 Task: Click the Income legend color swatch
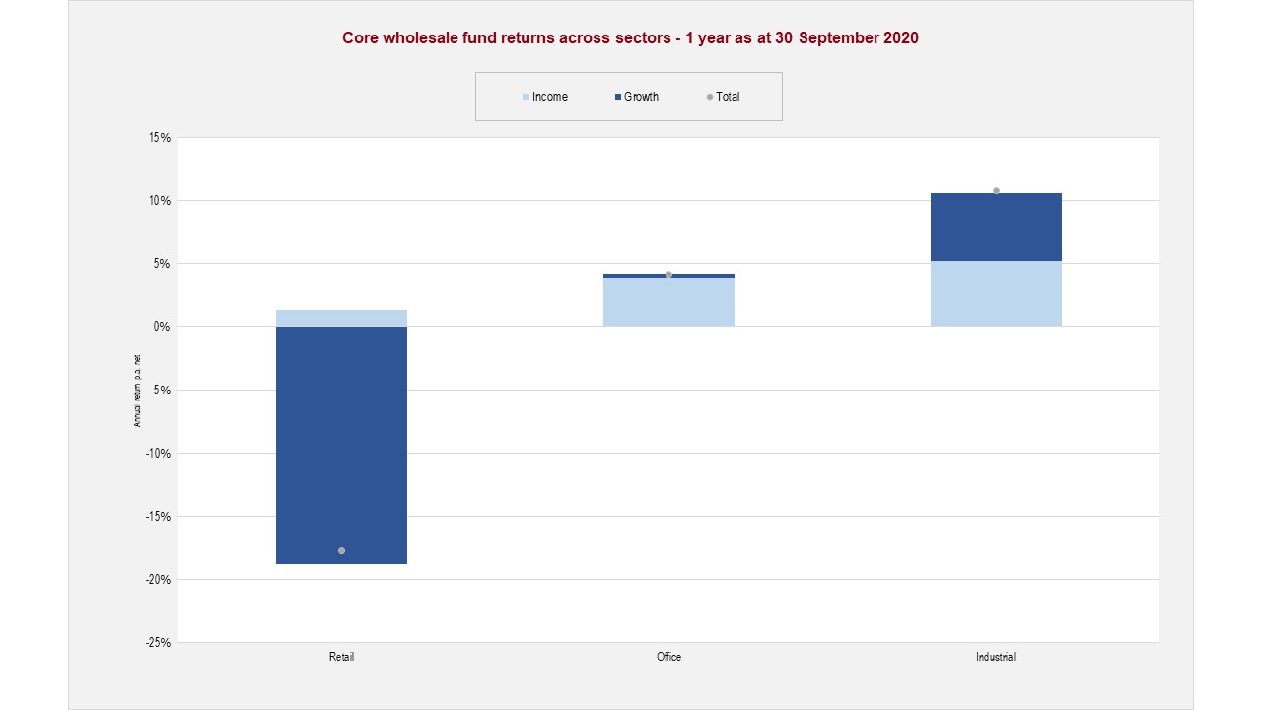[526, 97]
